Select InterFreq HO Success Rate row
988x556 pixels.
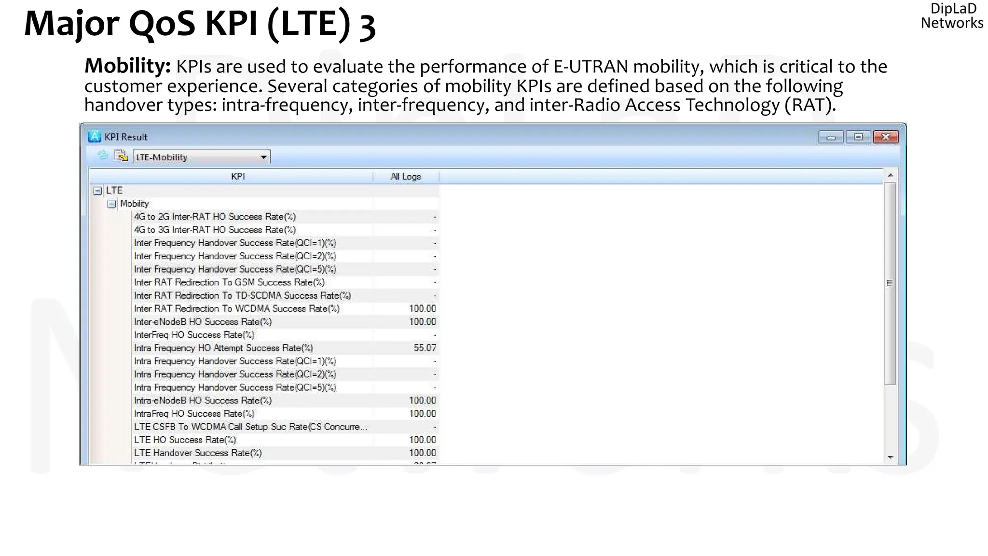pos(286,335)
